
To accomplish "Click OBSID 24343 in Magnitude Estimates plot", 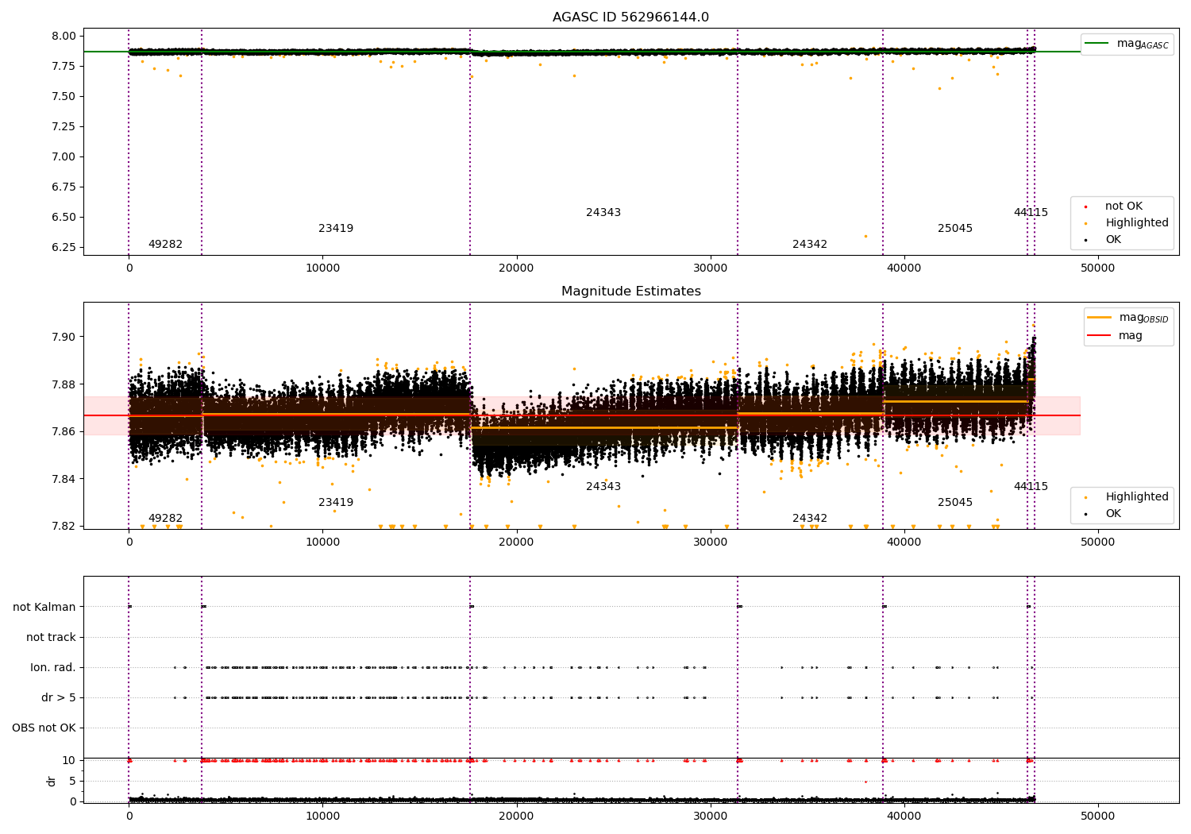I will 603,486.
